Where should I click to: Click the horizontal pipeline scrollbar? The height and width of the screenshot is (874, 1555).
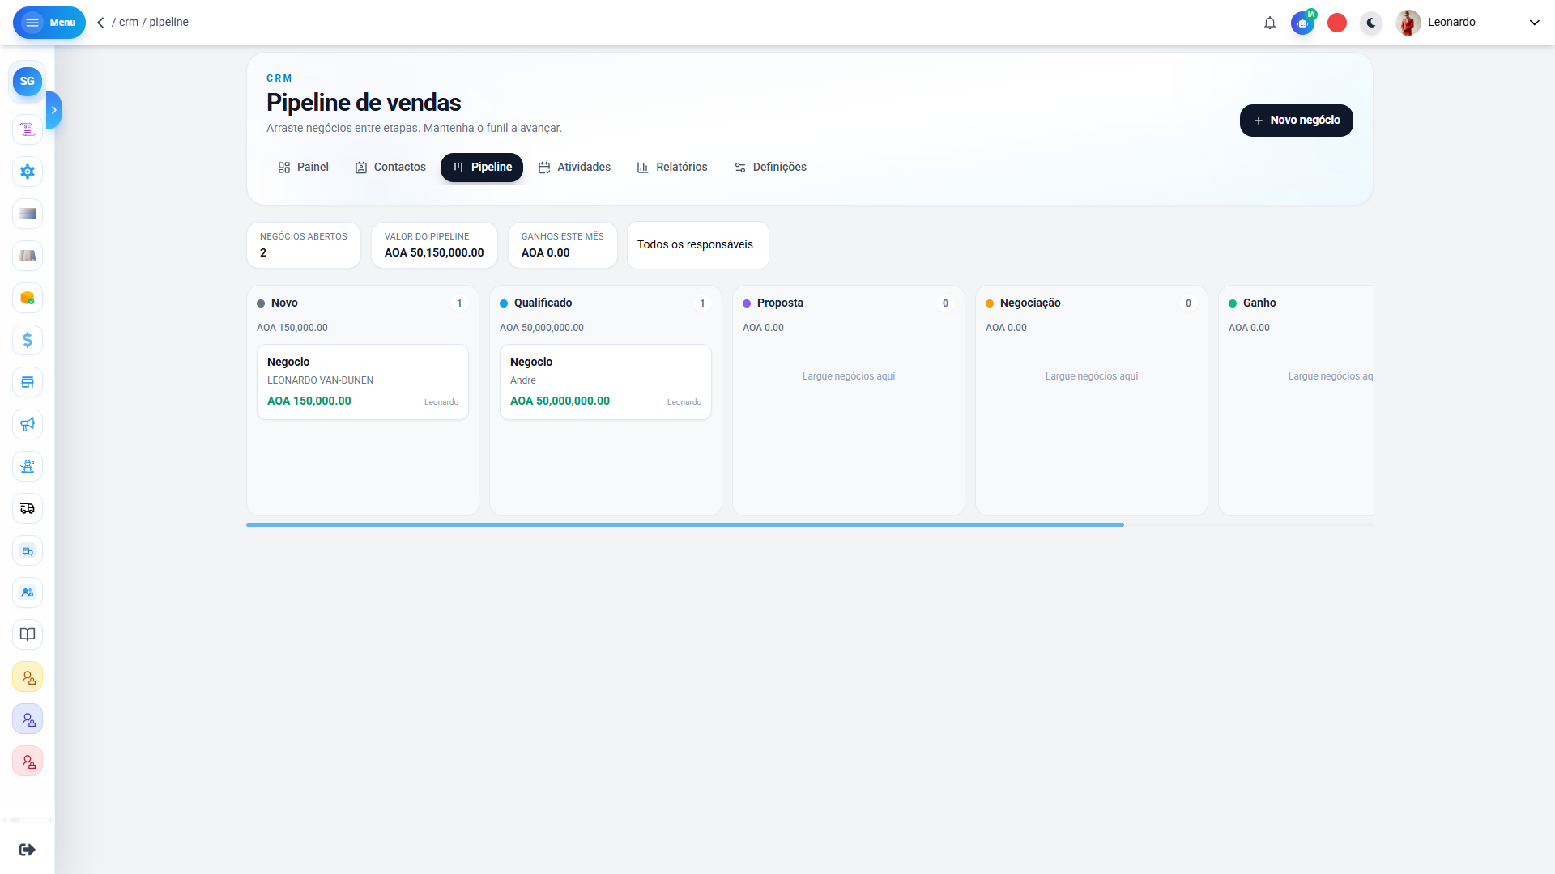685,525
